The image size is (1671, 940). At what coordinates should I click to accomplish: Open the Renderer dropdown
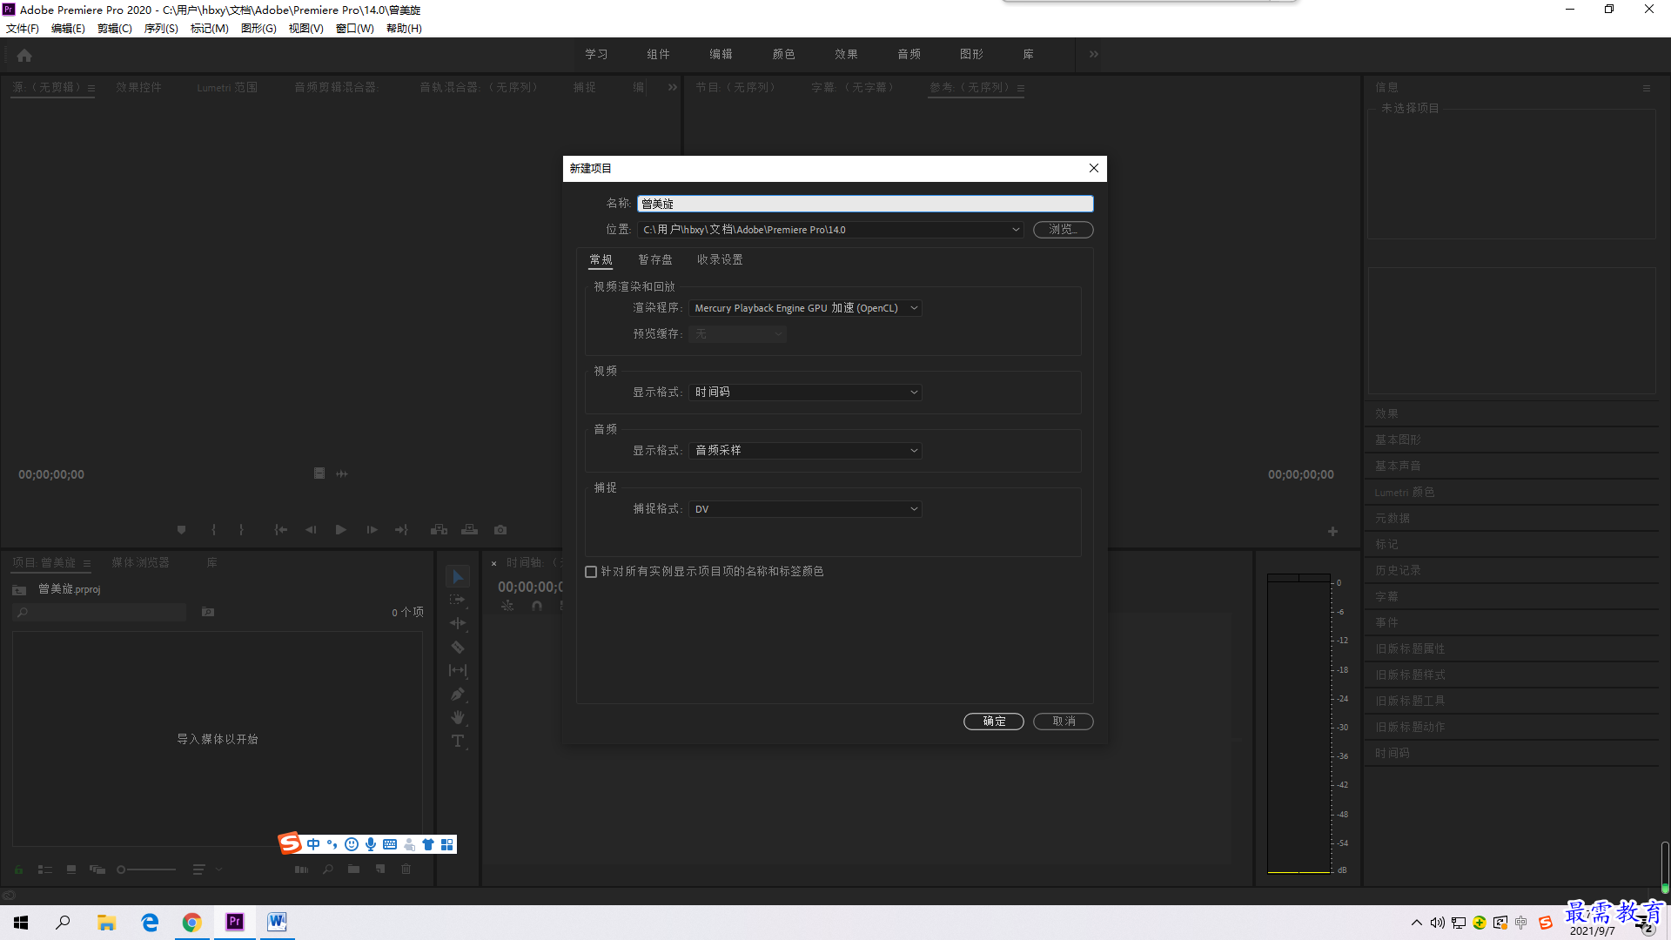[805, 308]
